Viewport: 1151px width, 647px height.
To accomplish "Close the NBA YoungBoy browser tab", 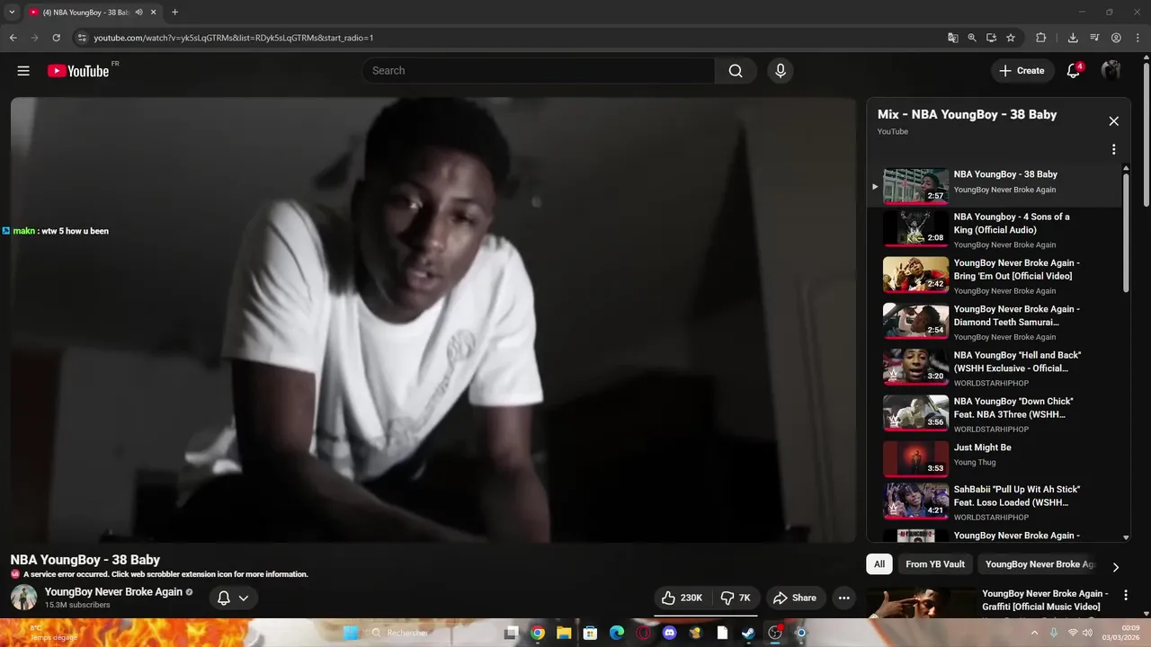I will 154,13.
